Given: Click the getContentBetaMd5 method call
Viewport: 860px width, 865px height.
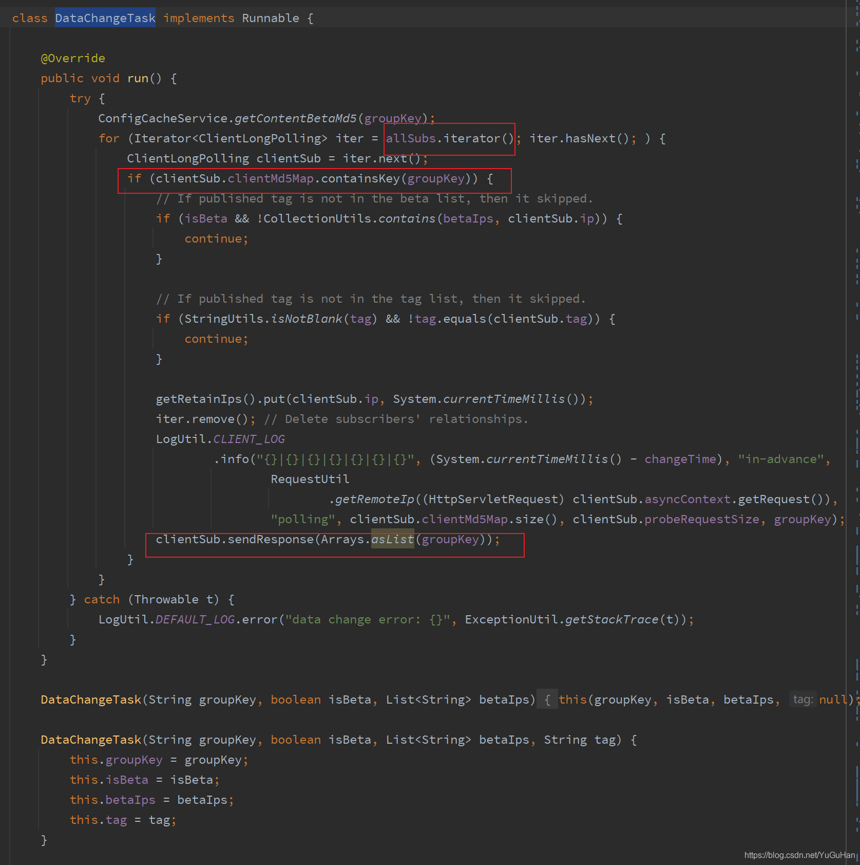Looking at the screenshot, I should click(295, 118).
